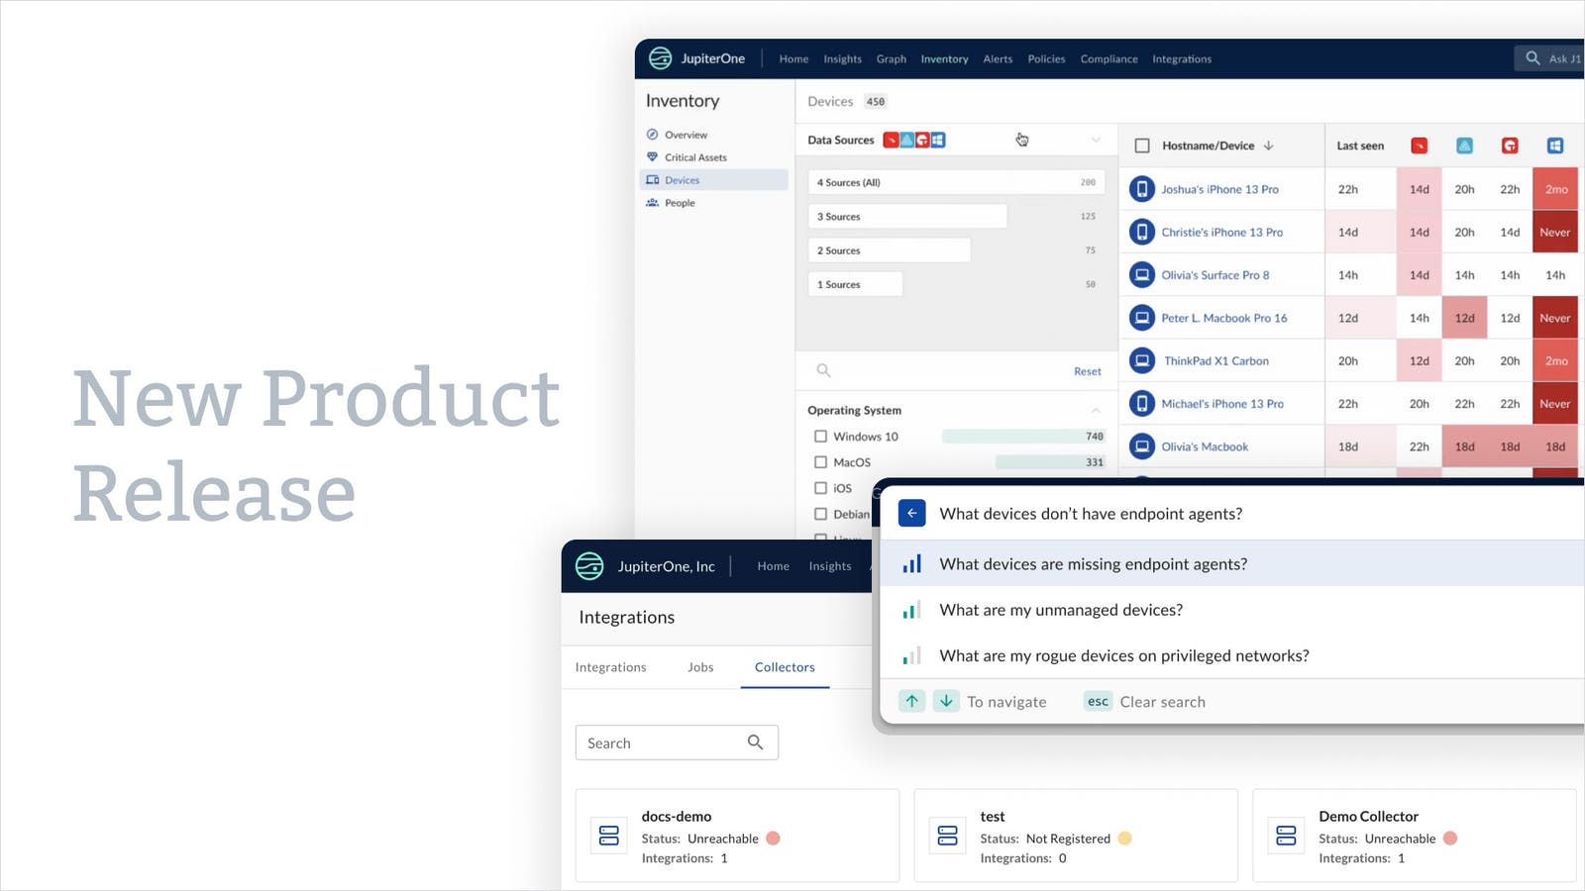The width and height of the screenshot is (1585, 891).
Task: Click the collector server icon on docs-demo card
Action: tap(609, 836)
